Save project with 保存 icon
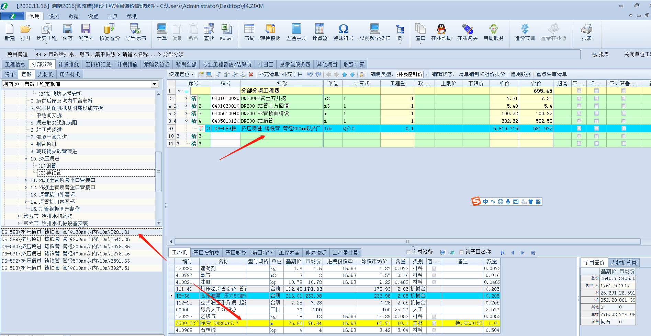651x336 pixels. point(68,33)
